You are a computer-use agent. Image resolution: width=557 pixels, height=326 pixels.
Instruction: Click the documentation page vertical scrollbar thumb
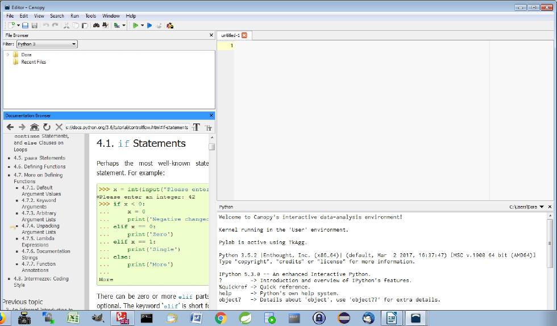pos(211,146)
